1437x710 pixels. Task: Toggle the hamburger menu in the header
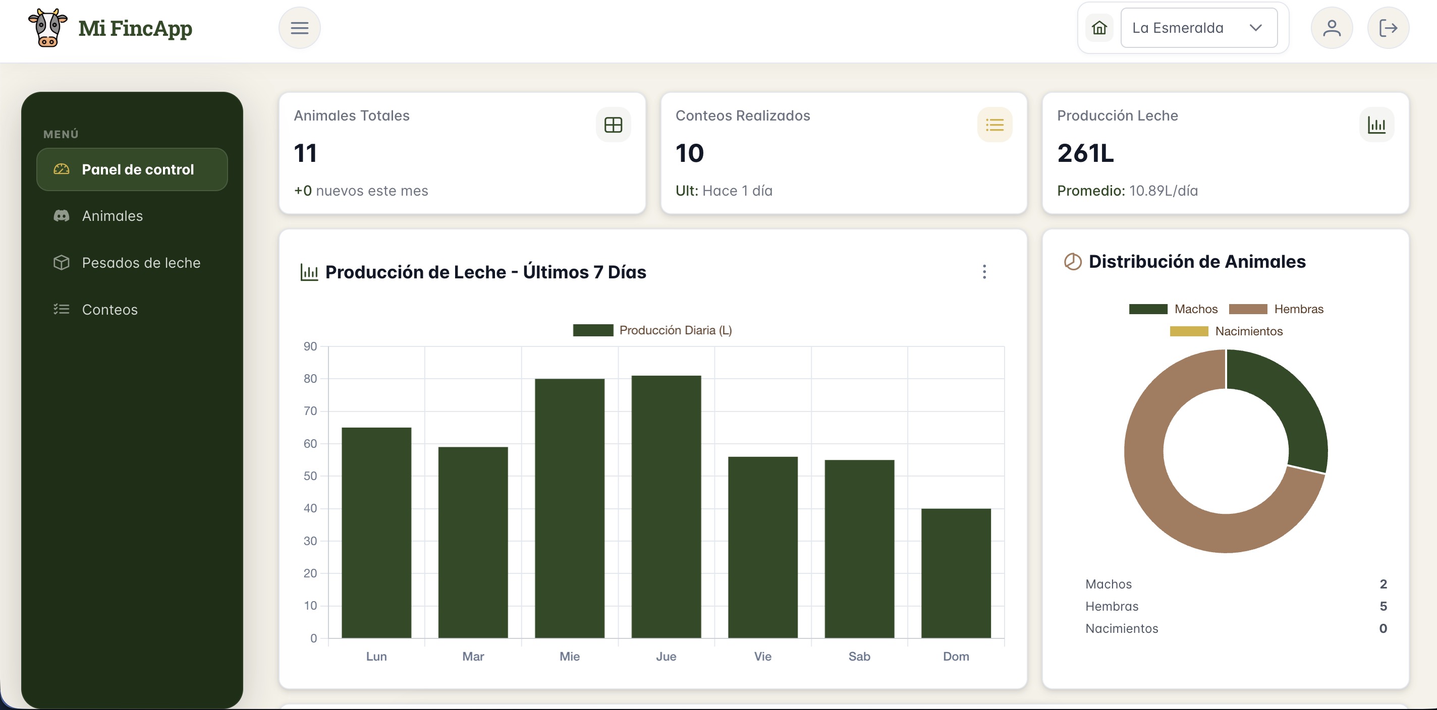point(300,27)
